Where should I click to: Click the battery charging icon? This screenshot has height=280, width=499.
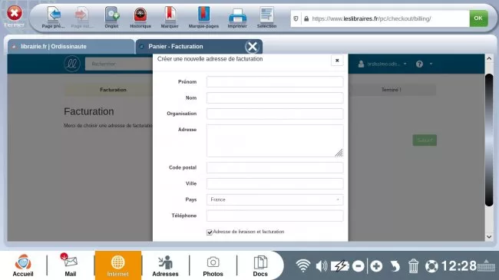(339, 266)
